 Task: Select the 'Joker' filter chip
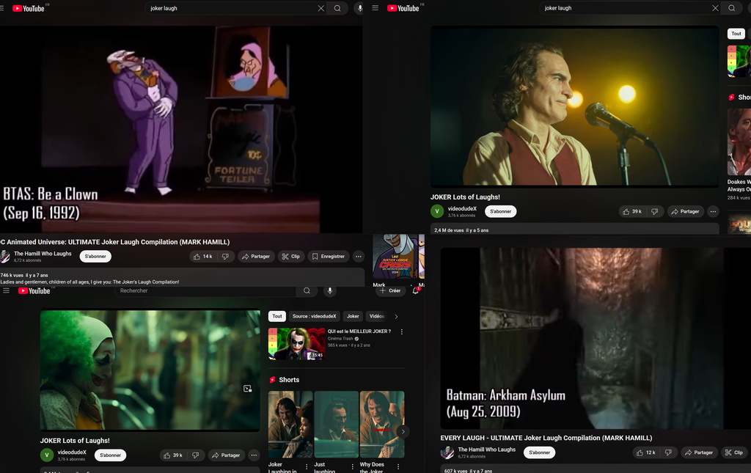353,316
